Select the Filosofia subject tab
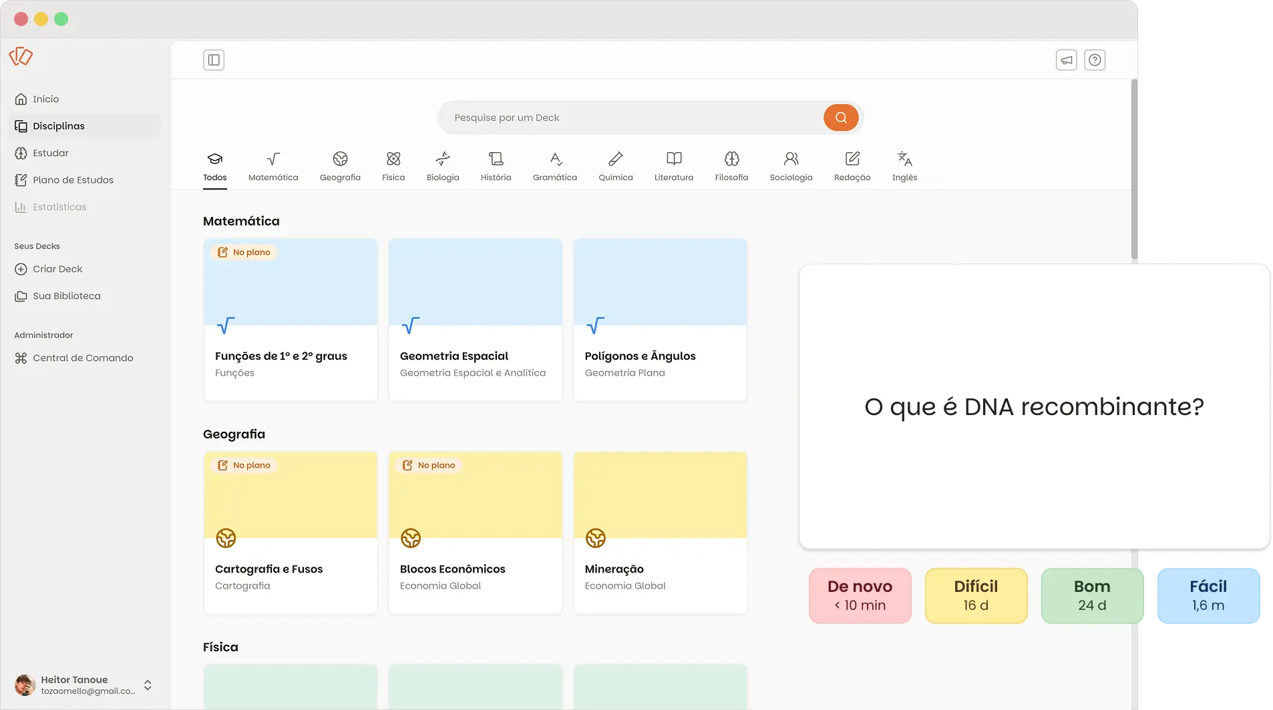This screenshot has height=710, width=1273. pyautogui.click(x=731, y=167)
